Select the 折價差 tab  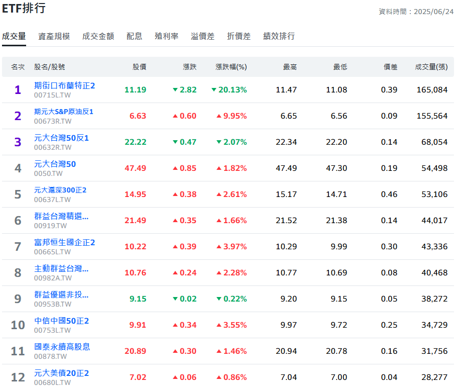[239, 36]
